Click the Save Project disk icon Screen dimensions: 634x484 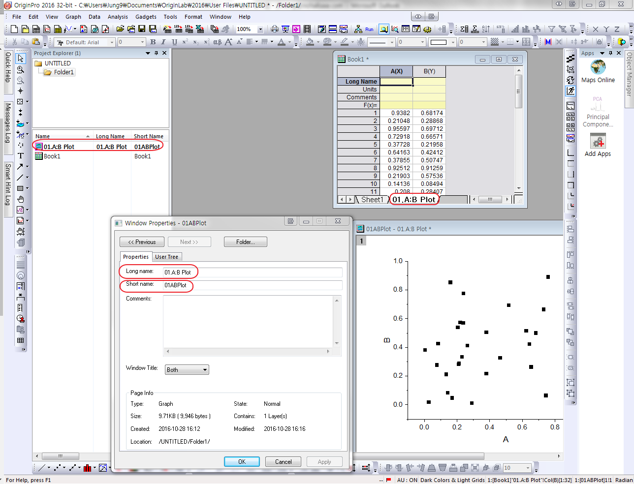[142, 30]
